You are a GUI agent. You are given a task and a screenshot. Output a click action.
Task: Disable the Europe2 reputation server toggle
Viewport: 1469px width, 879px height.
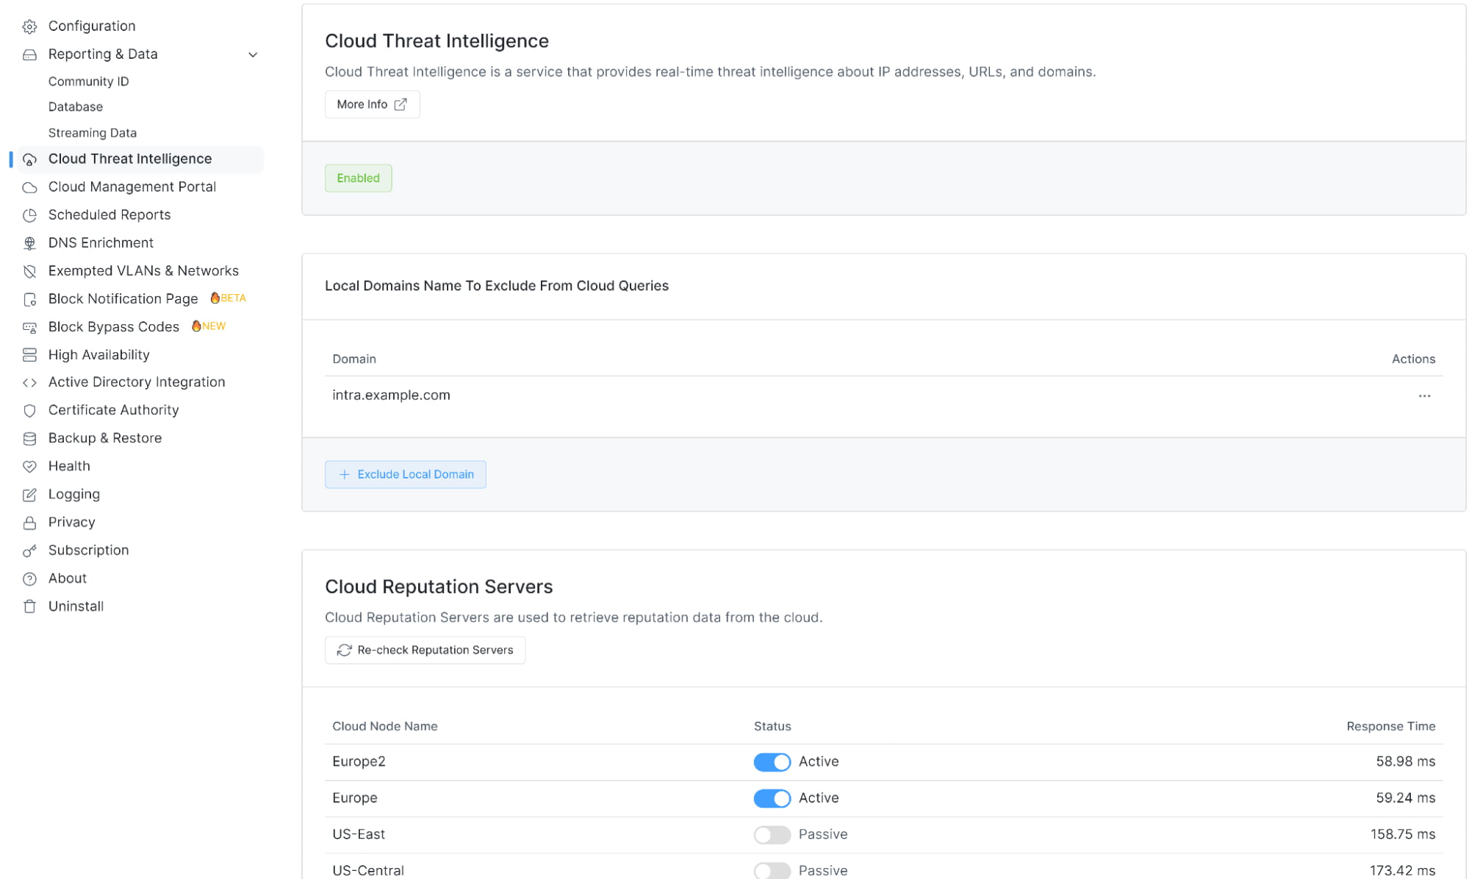[x=772, y=762]
